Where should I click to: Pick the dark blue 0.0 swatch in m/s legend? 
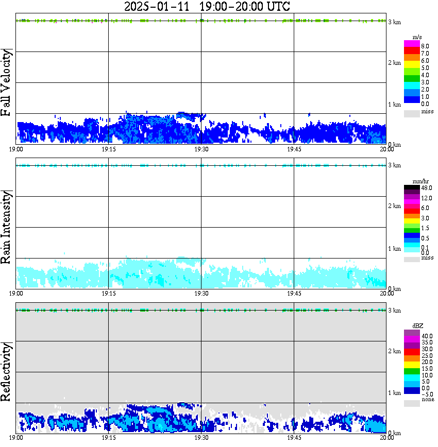pyautogui.click(x=412, y=100)
